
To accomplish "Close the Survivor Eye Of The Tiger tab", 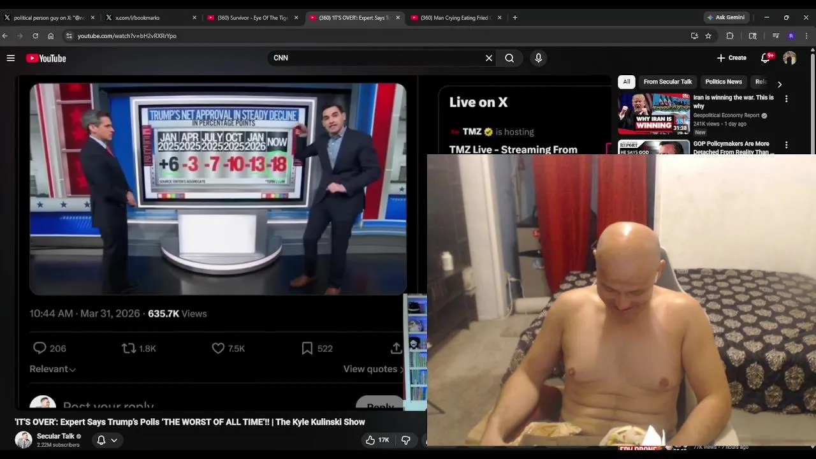I will pyautogui.click(x=296, y=18).
